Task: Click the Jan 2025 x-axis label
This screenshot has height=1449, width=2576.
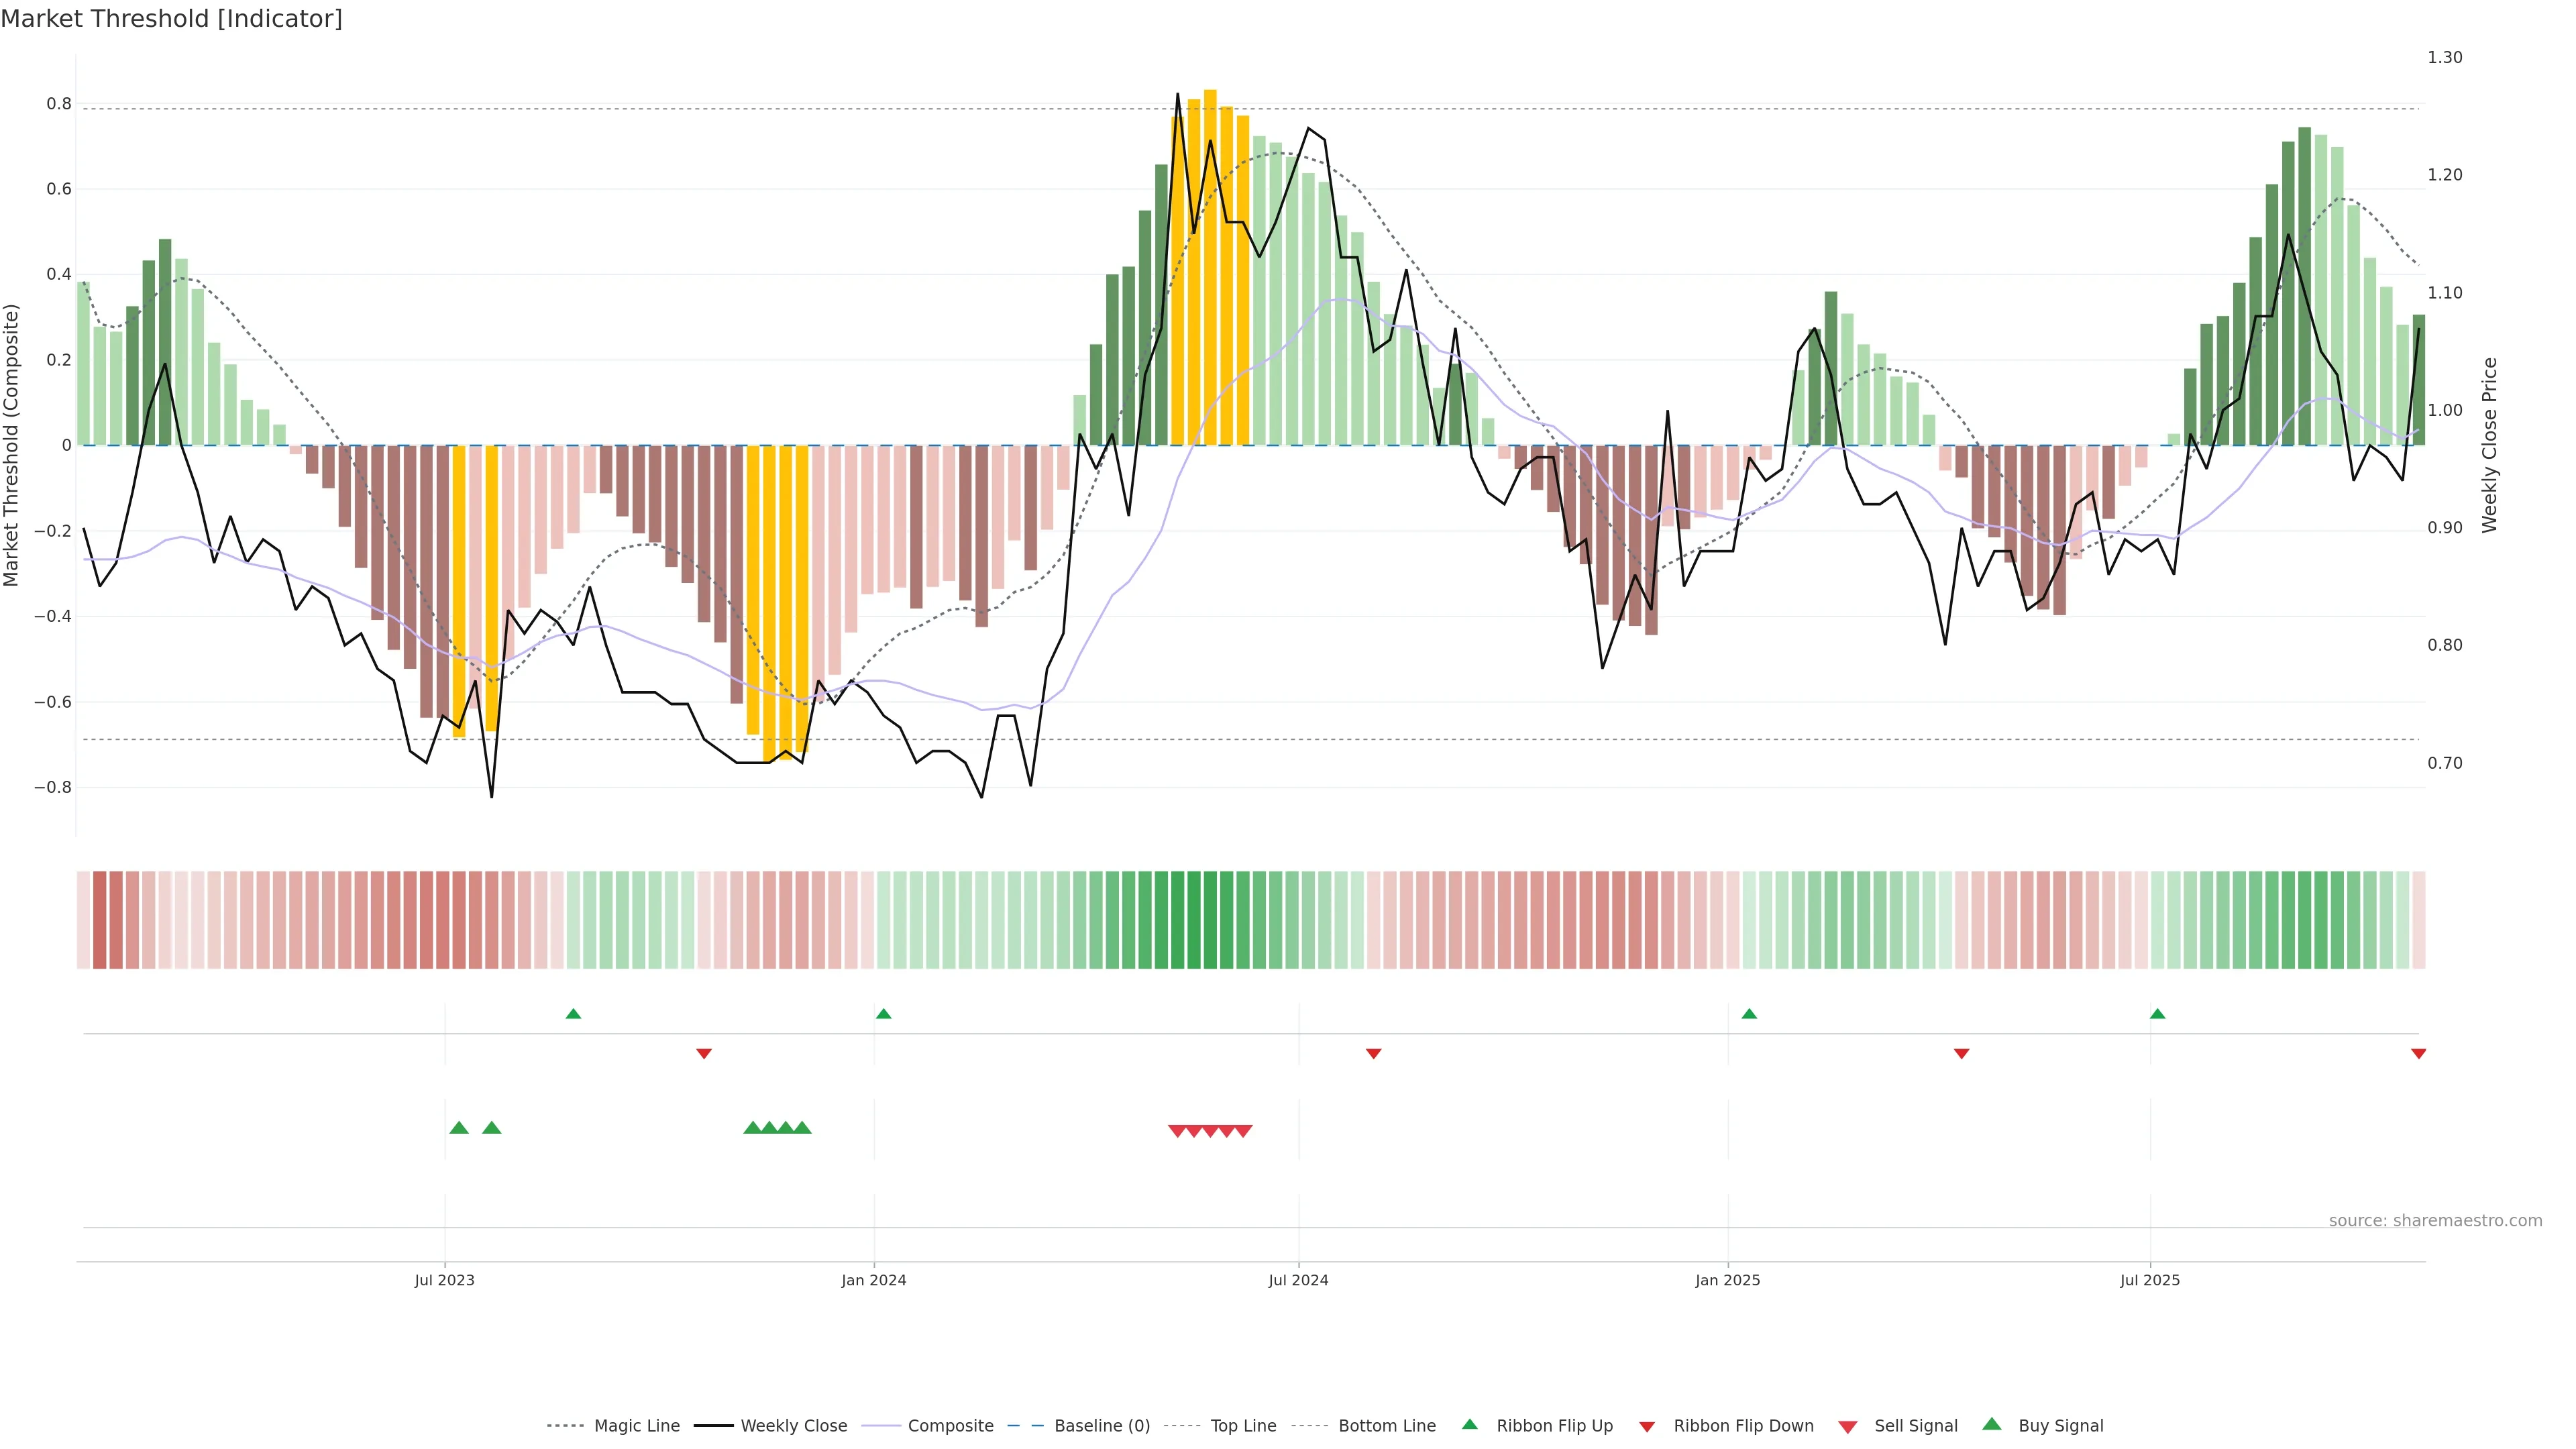Action: pyautogui.click(x=1727, y=1280)
